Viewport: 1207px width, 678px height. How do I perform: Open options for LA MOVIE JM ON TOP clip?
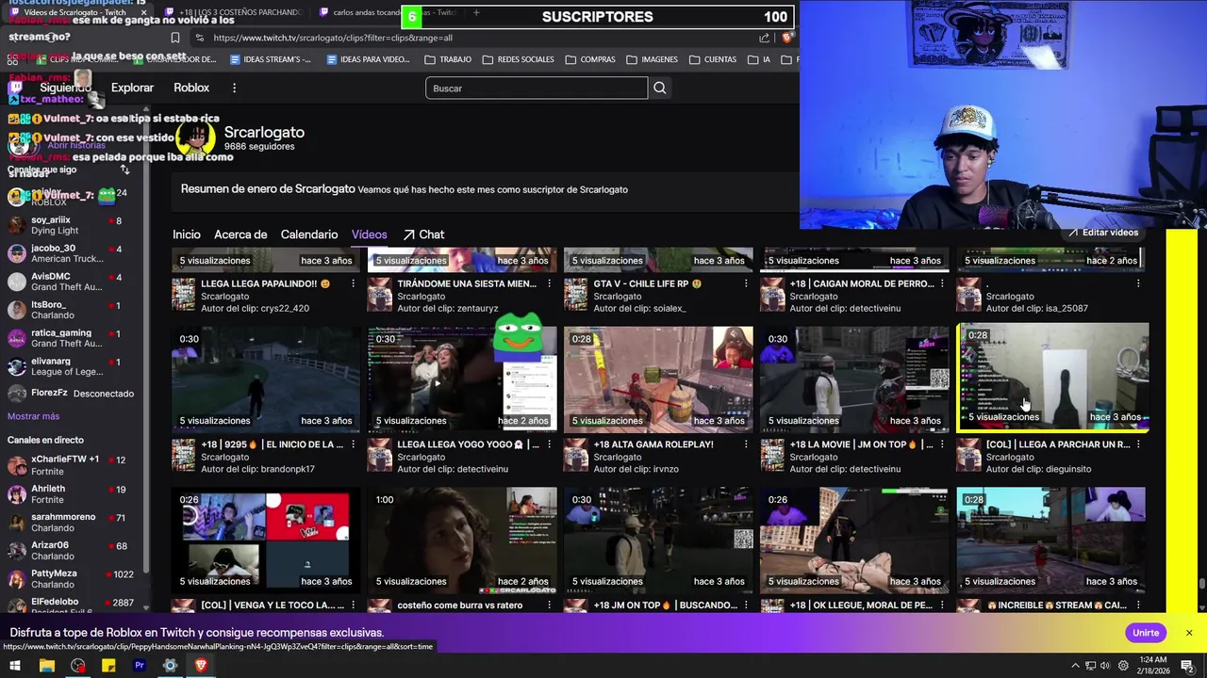pyautogui.click(x=941, y=444)
